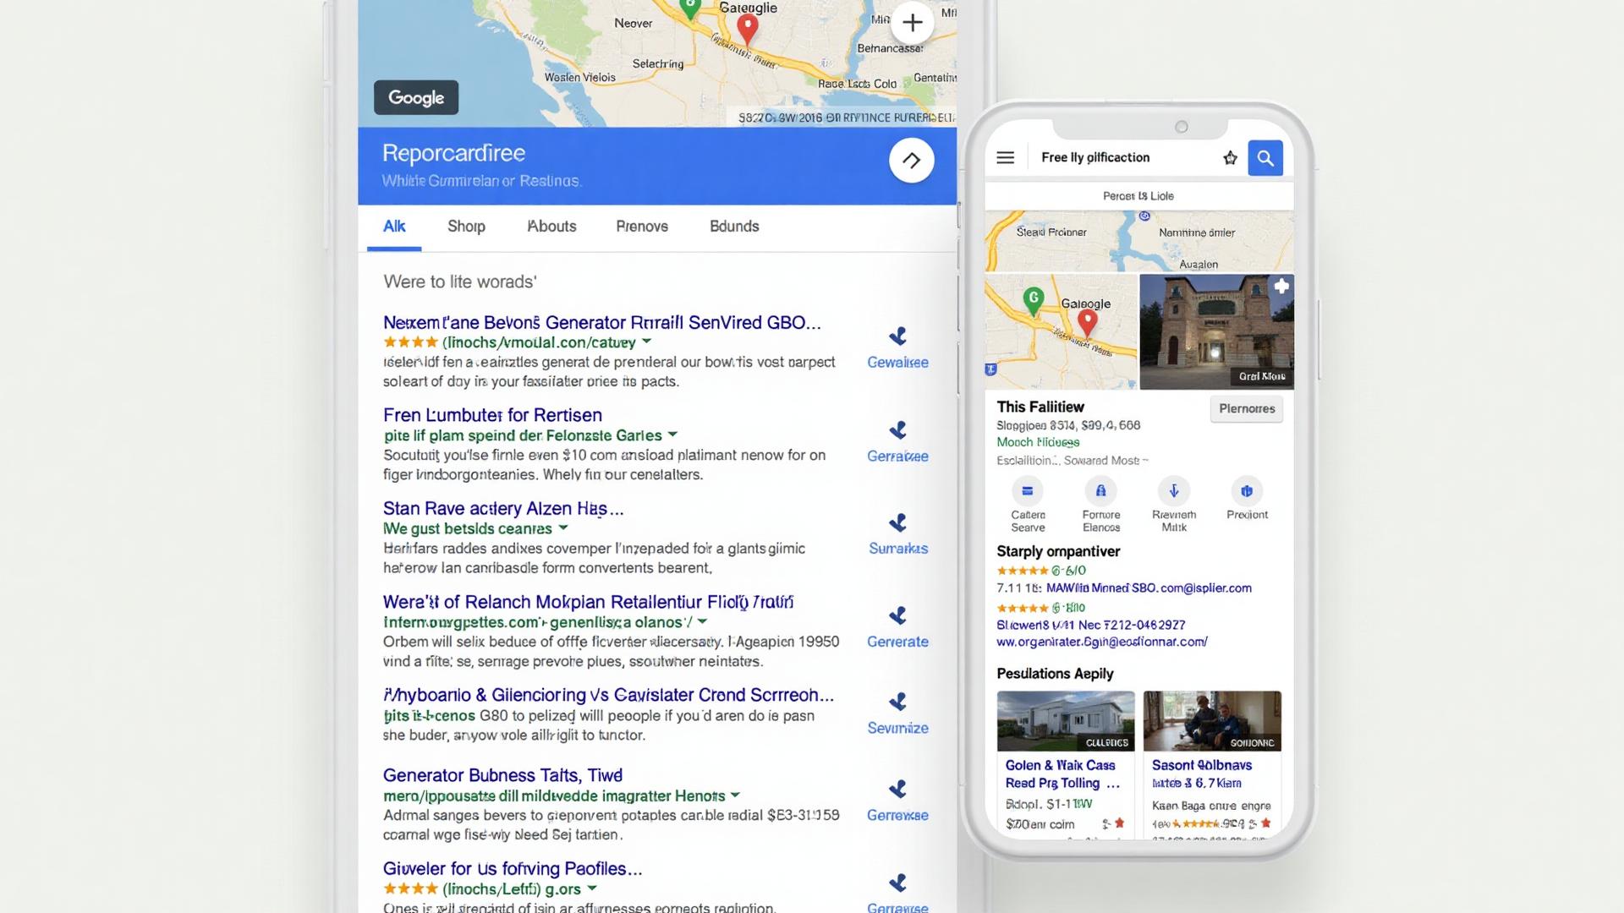Open the chevron under "Fren Lumbuter for Rertisen"

672,435
